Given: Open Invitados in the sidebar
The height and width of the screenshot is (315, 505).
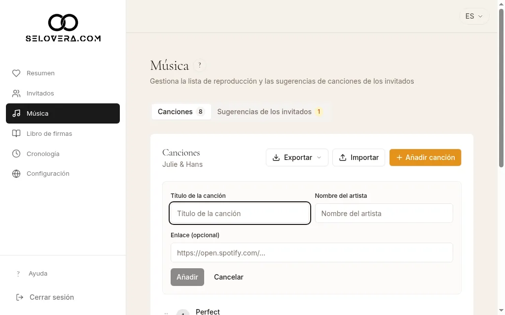Looking at the screenshot, I should pos(63,94).
